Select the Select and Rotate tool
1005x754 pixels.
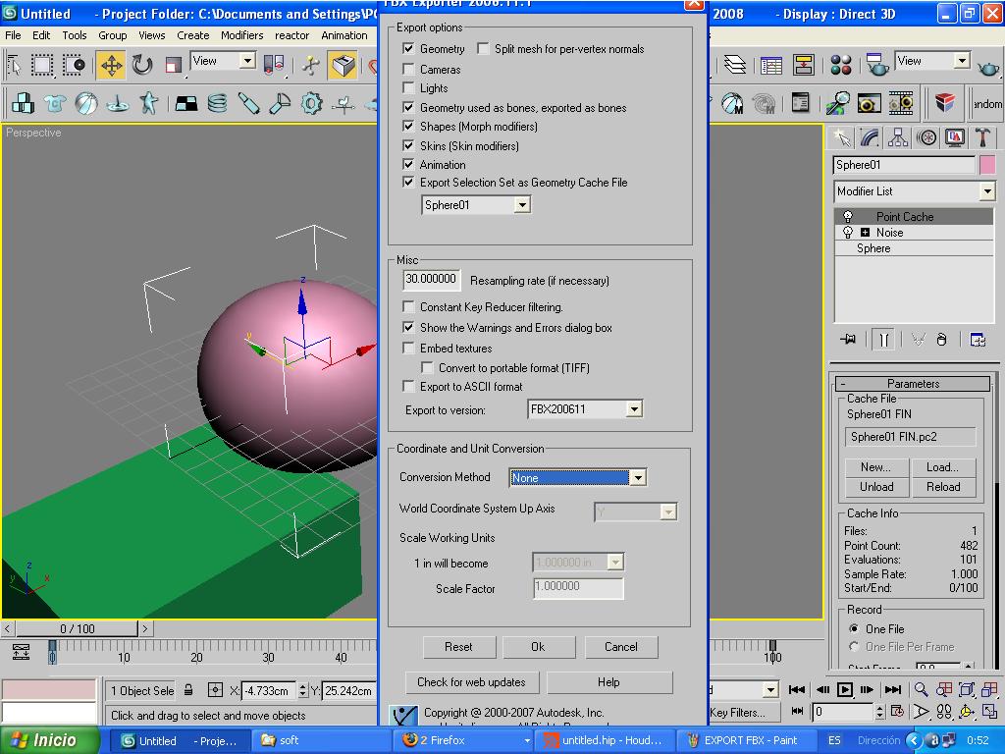click(142, 65)
